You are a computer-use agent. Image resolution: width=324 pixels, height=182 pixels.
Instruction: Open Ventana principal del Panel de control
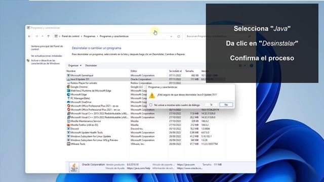[x=47, y=48]
